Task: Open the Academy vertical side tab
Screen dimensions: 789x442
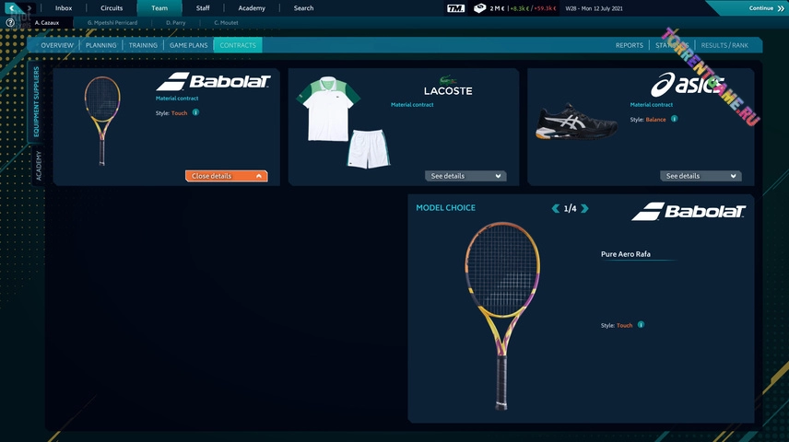Action: [38, 166]
